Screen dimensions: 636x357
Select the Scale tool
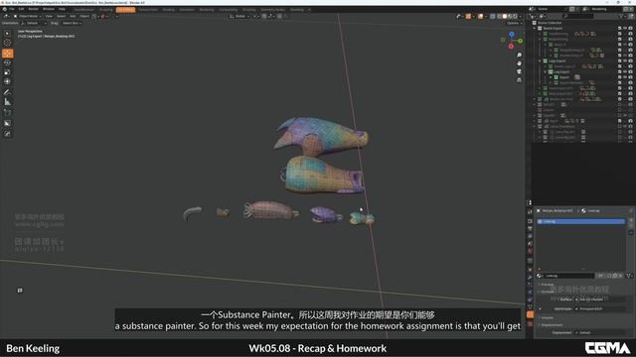coord(7,72)
